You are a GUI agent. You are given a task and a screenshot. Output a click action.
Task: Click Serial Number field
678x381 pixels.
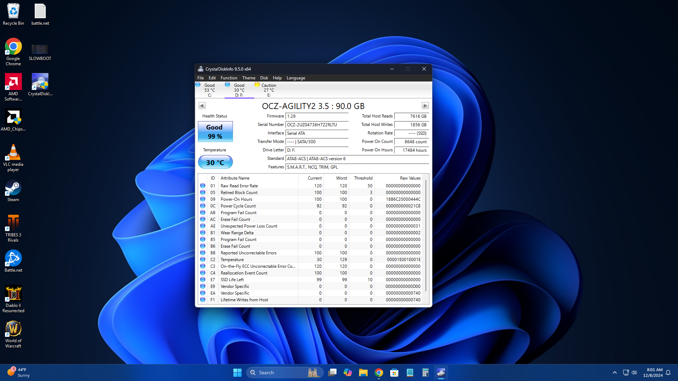(x=317, y=125)
